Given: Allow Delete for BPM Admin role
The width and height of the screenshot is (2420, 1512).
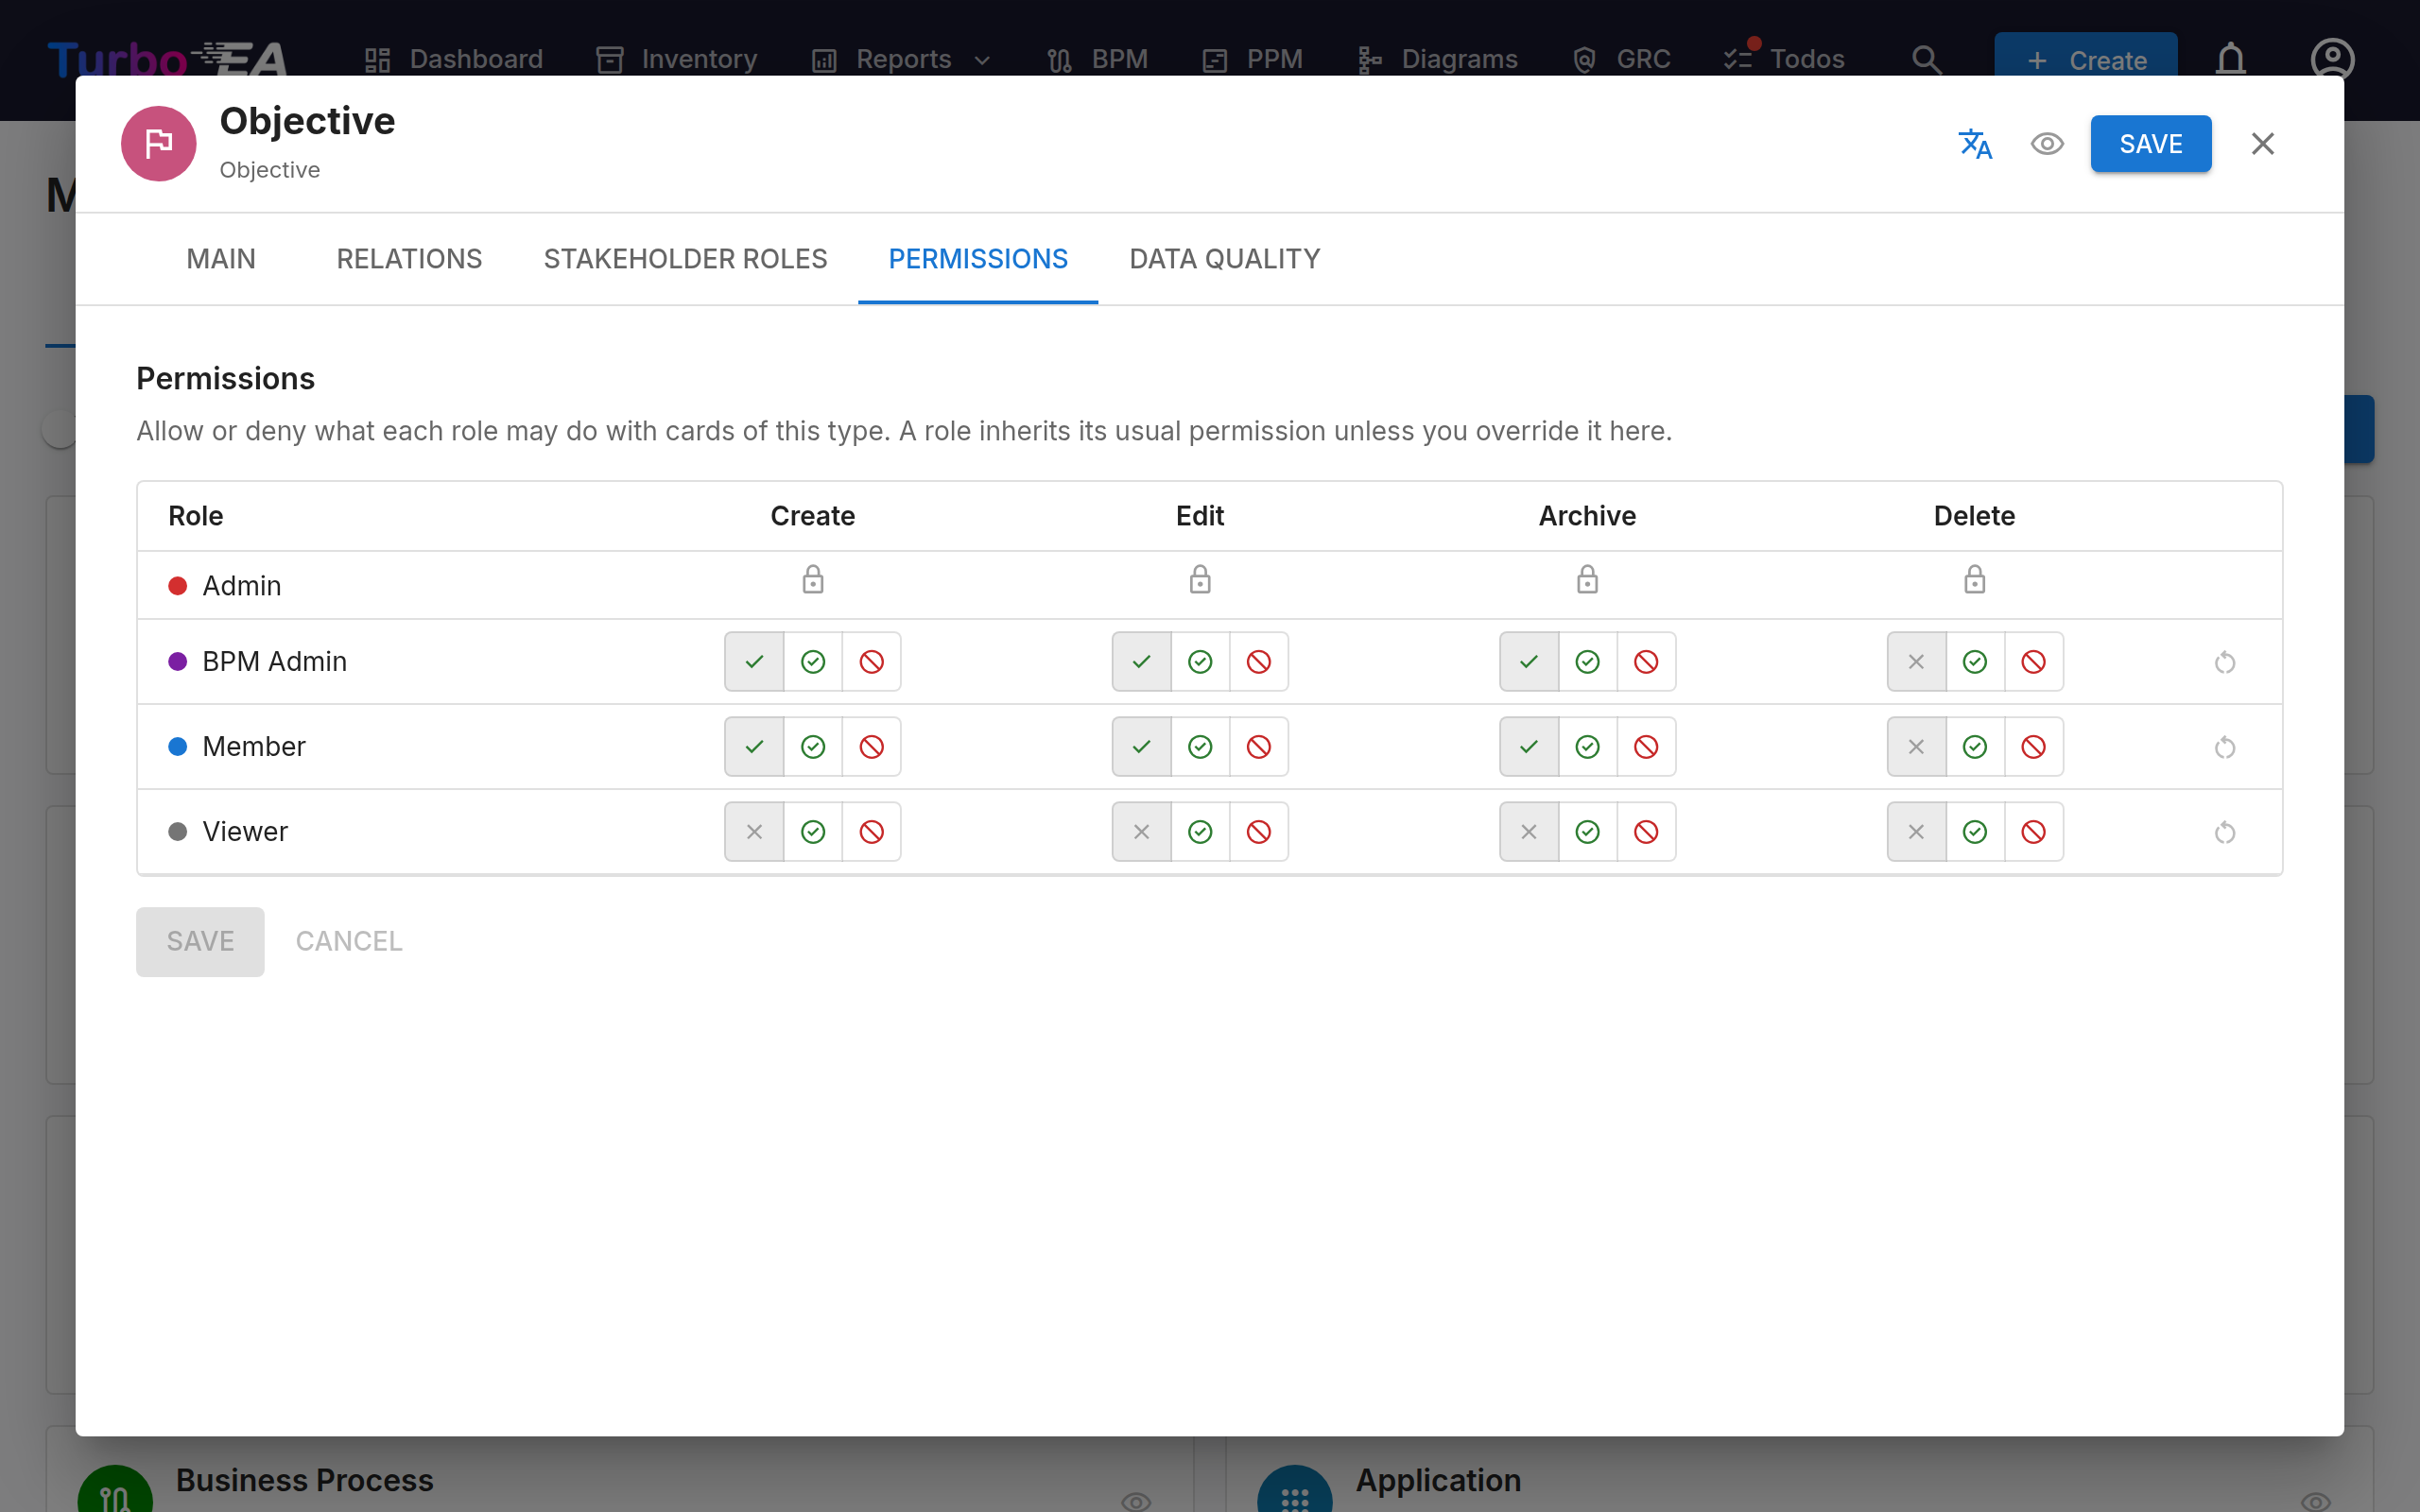Looking at the screenshot, I should pyautogui.click(x=1975, y=662).
